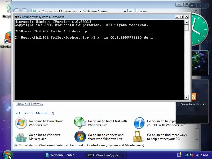Click the gold padlock protect PC icon
212x159 pixels.
pos(137,136)
